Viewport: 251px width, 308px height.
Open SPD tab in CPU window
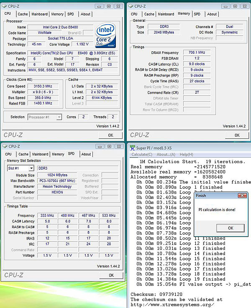(x=71, y=14)
